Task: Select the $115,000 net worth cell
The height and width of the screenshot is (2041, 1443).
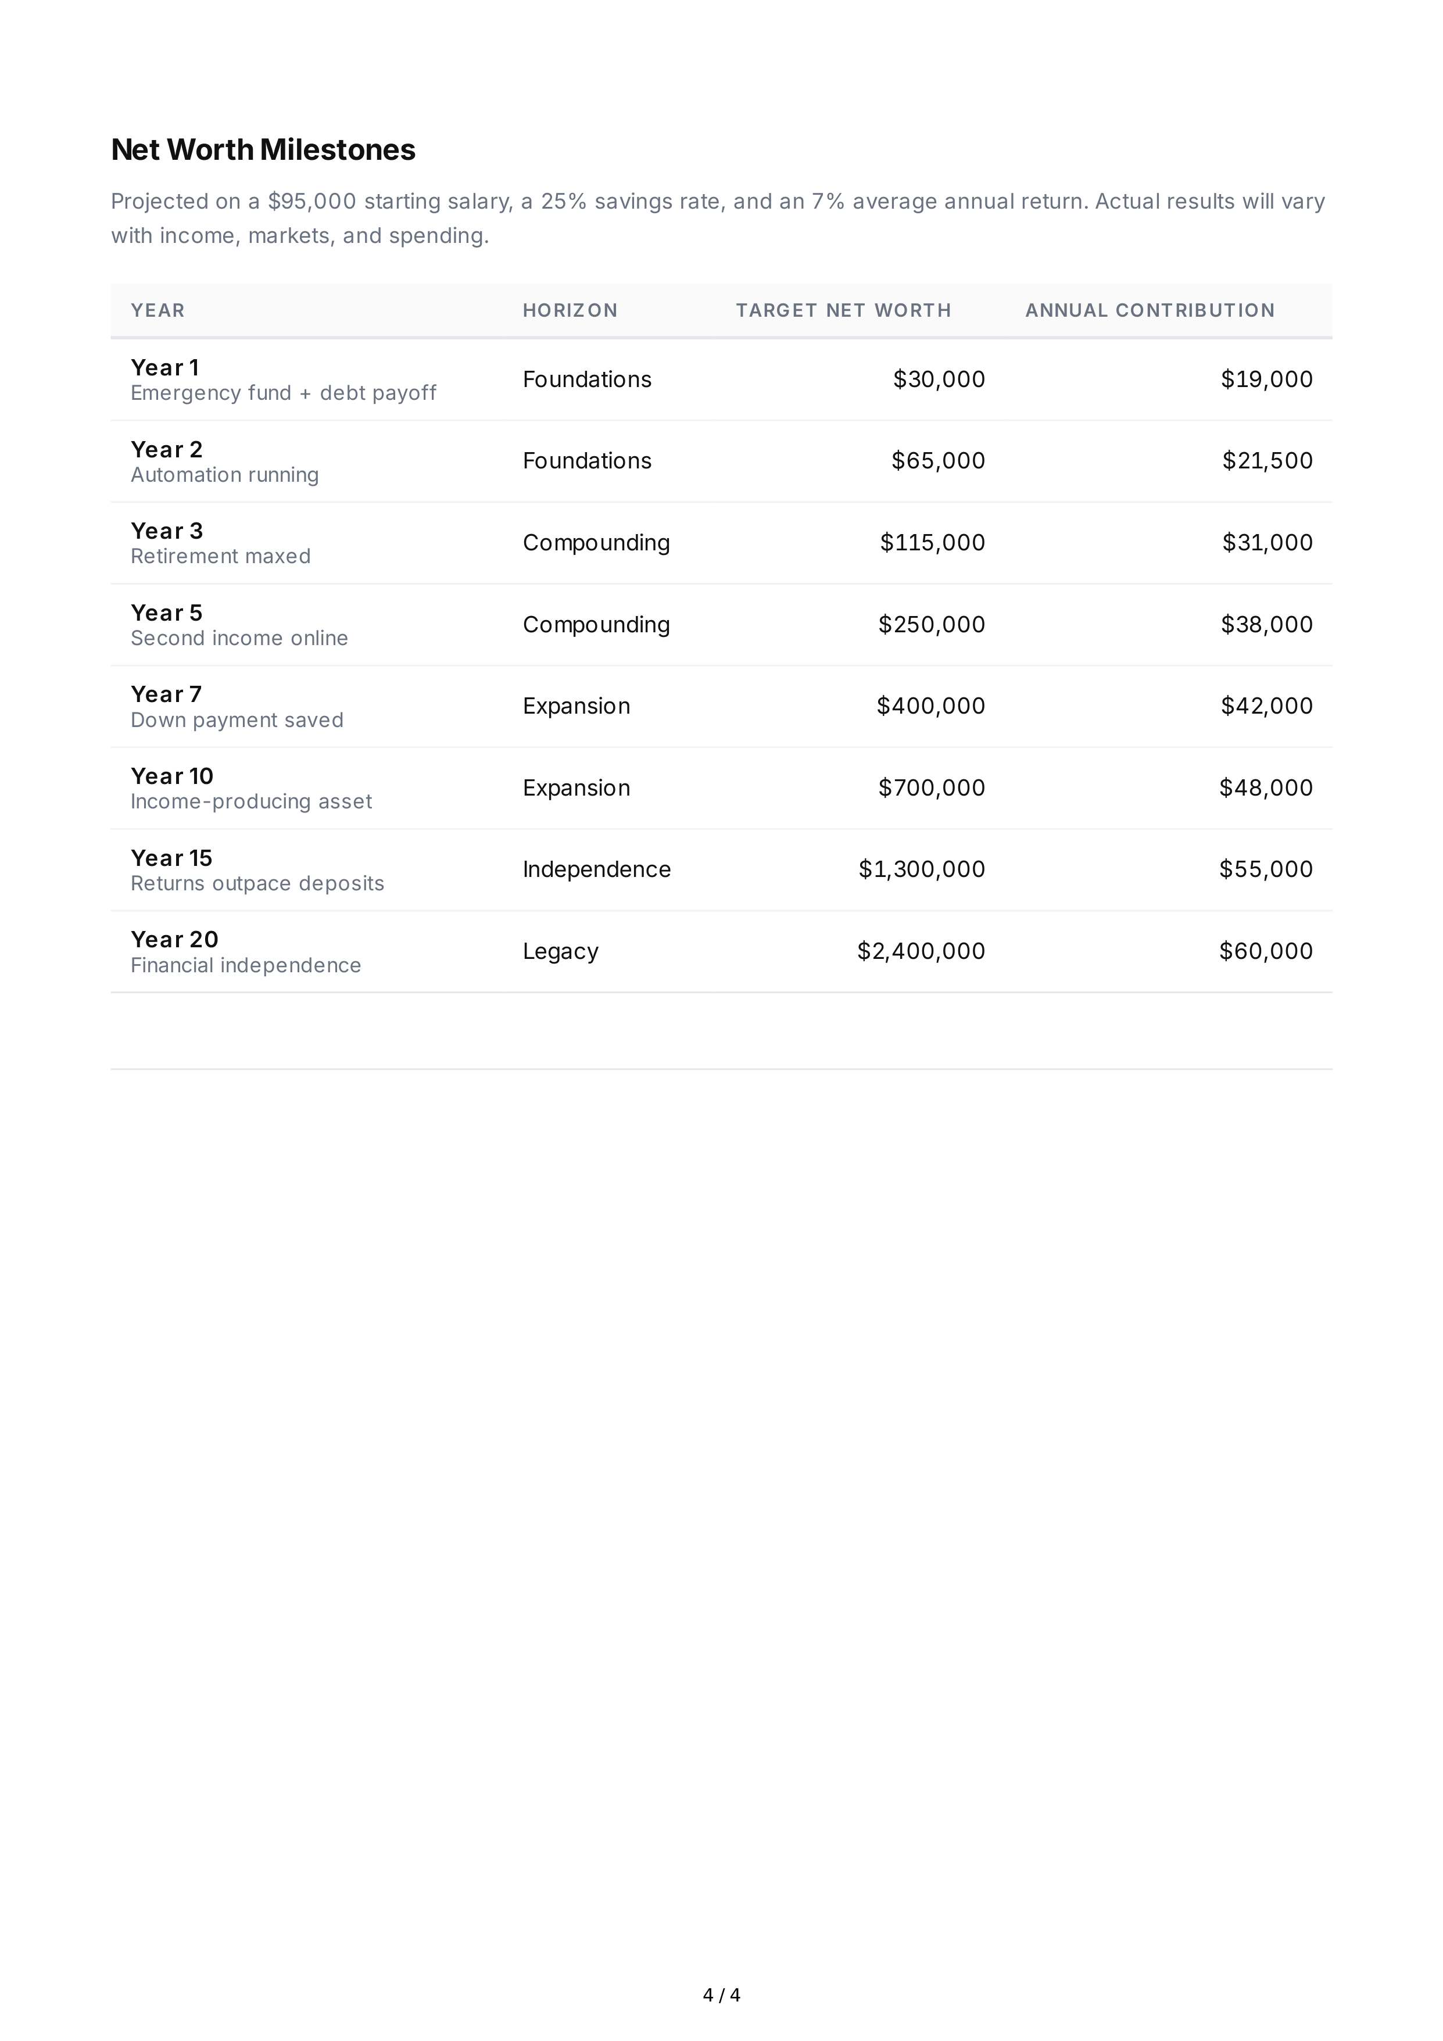Action: 933,542
